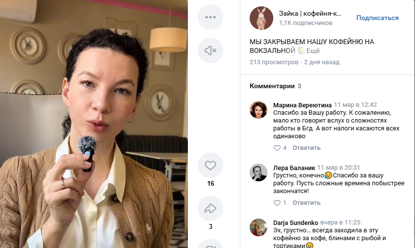Like Лера Баланик's comment heart
This screenshot has height=248, width=415.
pyautogui.click(x=277, y=203)
